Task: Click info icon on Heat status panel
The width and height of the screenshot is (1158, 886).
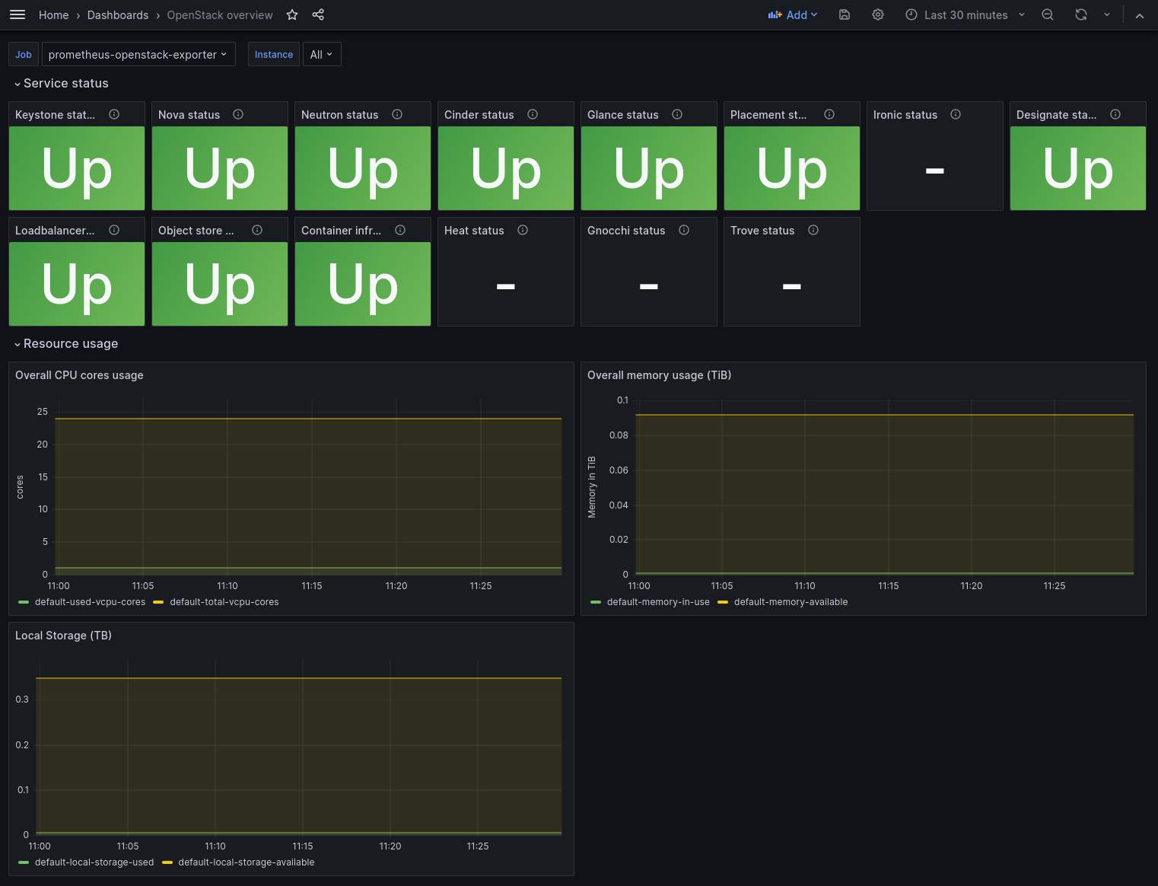Action: click(x=523, y=231)
